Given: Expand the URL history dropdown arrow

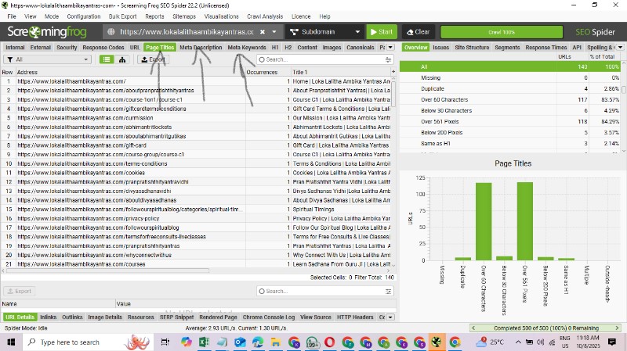Looking at the screenshot, I should tap(275, 32).
